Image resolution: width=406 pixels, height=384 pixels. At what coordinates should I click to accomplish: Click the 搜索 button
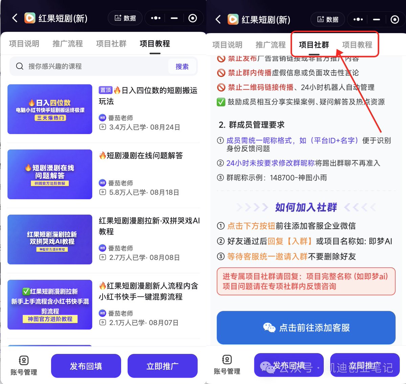pyautogui.click(x=182, y=67)
